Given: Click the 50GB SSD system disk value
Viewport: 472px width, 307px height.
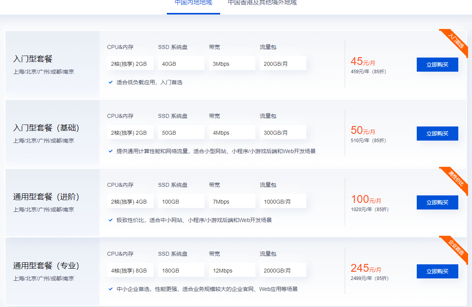Looking at the screenshot, I should [181, 132].
